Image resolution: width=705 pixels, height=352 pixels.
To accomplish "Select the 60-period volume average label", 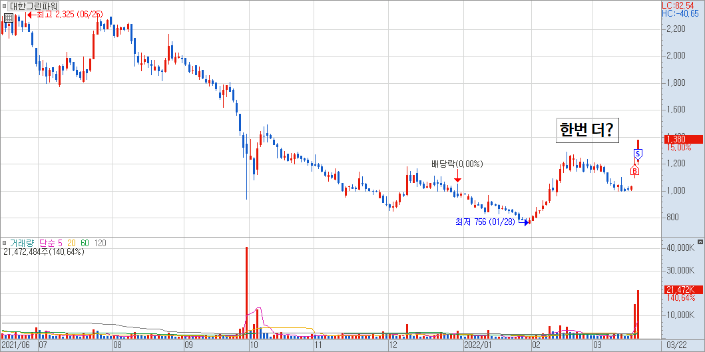I will (x=85, y=244).
